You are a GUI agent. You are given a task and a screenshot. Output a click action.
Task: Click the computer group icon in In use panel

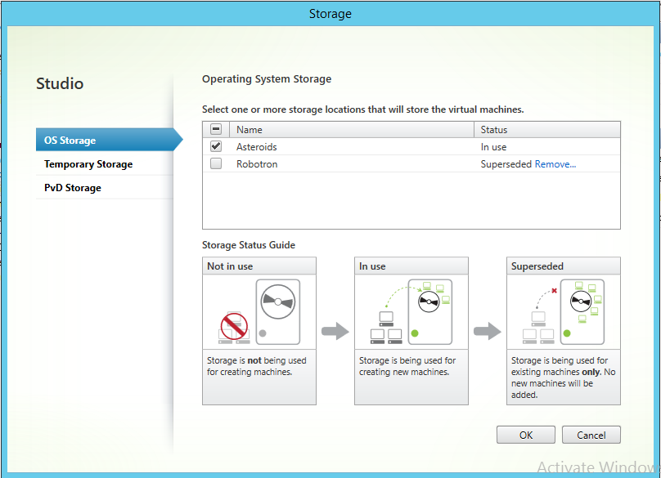click(384, 327)
